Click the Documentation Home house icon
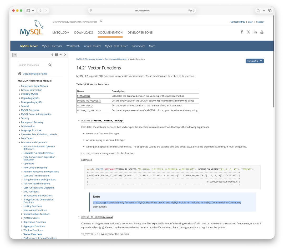 coord(19,74)
